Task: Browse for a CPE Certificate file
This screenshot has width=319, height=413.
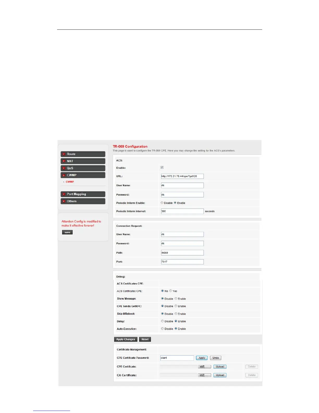Action: 204,367
